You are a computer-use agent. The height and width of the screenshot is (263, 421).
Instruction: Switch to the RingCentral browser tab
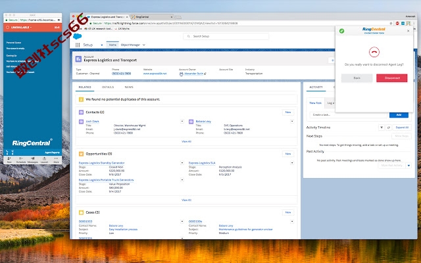point(152,17)
